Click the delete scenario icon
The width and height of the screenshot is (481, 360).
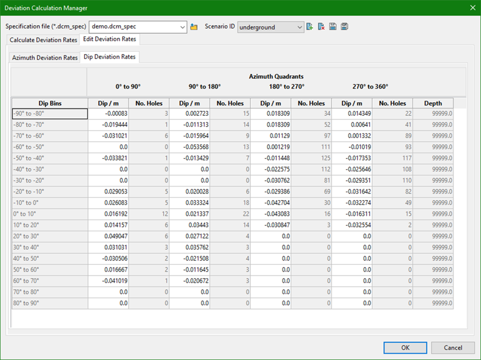[321, 27]
